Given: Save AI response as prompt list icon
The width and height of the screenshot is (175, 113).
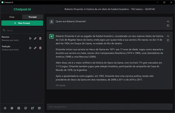Looking at the screenshot, I should click(168, 36).
